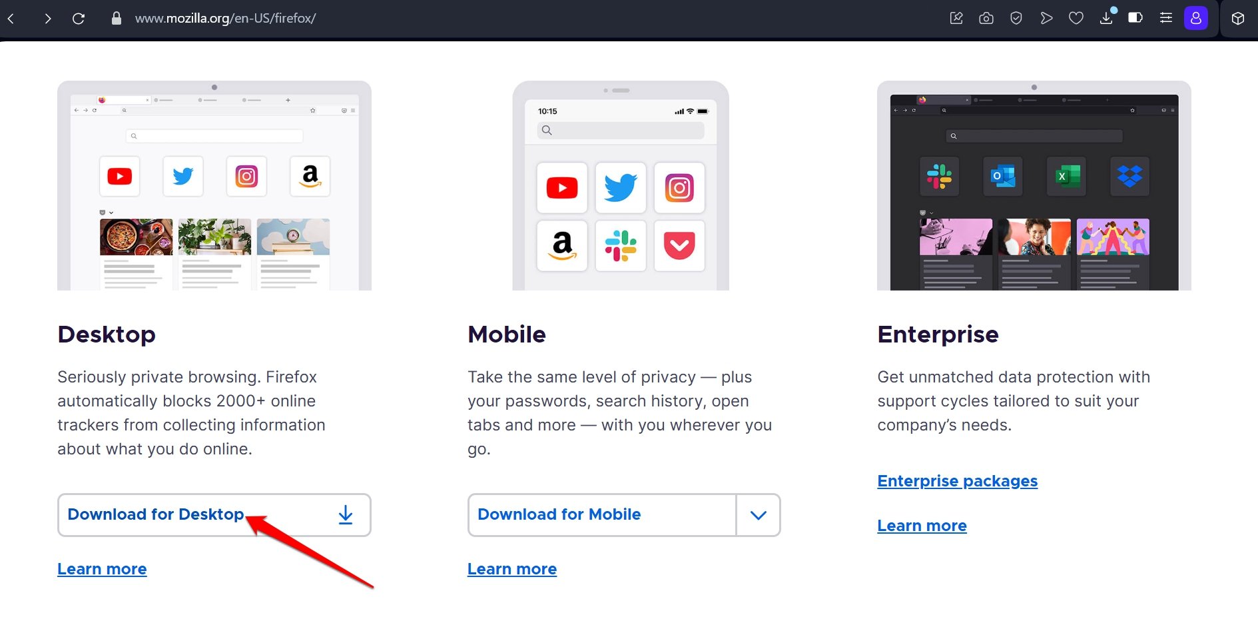Click the padlock site security icon

click(117, 19)
